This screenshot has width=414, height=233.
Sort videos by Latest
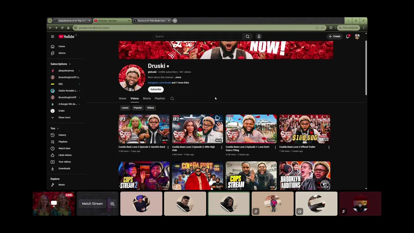pos(125,108)
